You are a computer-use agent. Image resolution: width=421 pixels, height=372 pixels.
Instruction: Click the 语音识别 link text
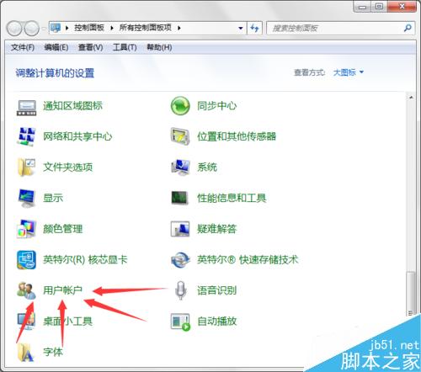(216, 290)
